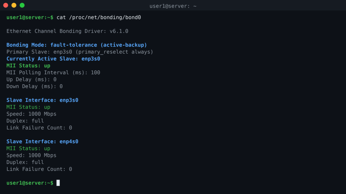This screenshot has height=194, width=346.
Task: Click Link Failure Count under enp3s0
Action: [39, 128]
